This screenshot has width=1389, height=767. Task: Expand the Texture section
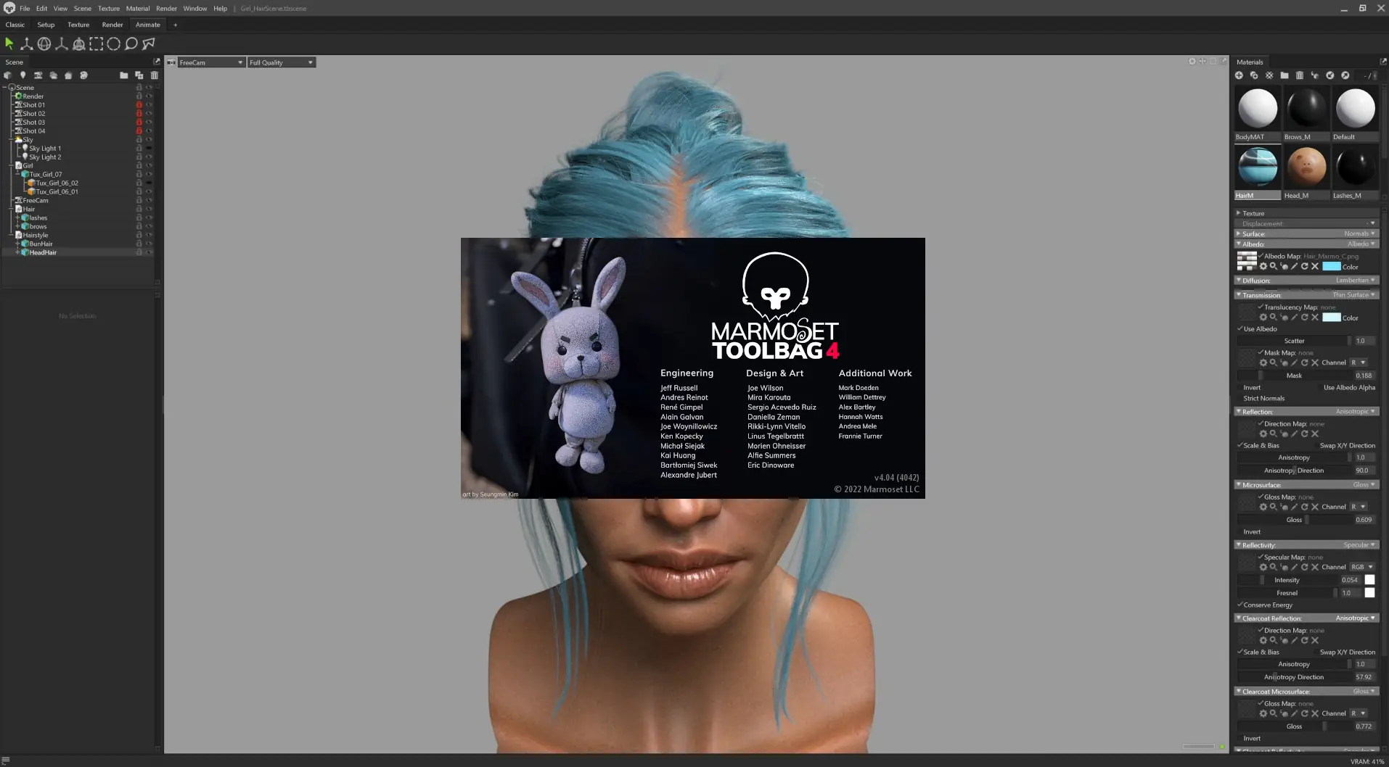click(1238, 213)
